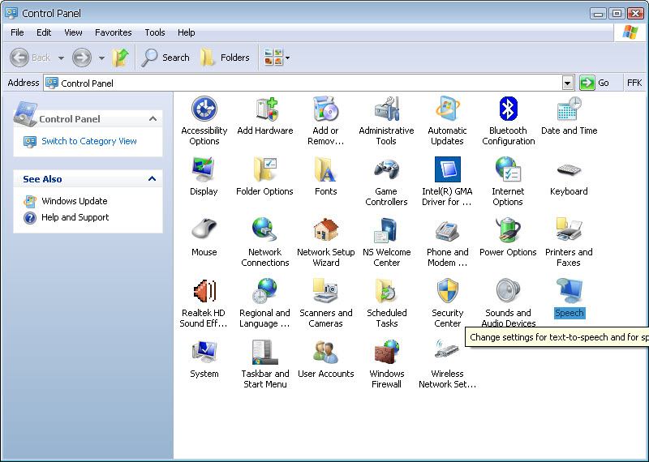The height and width of the screenshot is (462, 649).
Task: Open User Accounts icon
Action: pos(326,352)
